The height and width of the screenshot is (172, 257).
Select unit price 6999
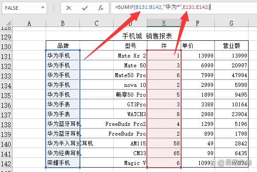tap(198, 65)
